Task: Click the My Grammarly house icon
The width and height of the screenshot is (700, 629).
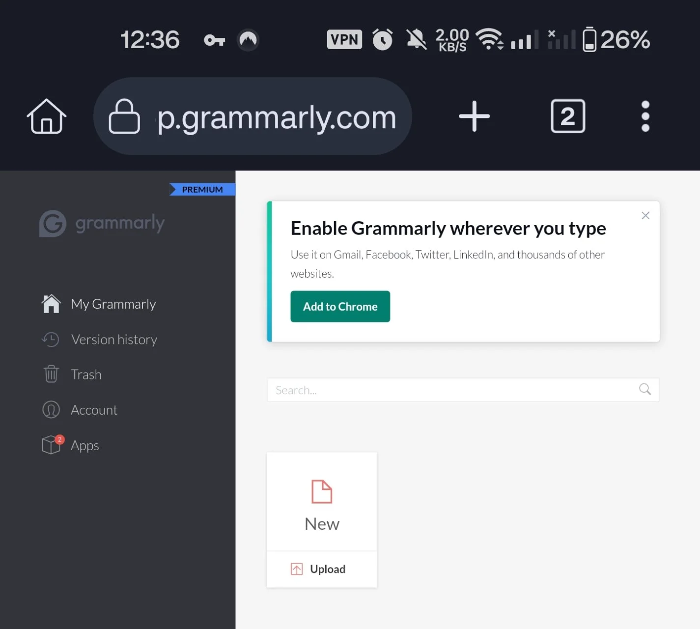Action: pos(51,304)
